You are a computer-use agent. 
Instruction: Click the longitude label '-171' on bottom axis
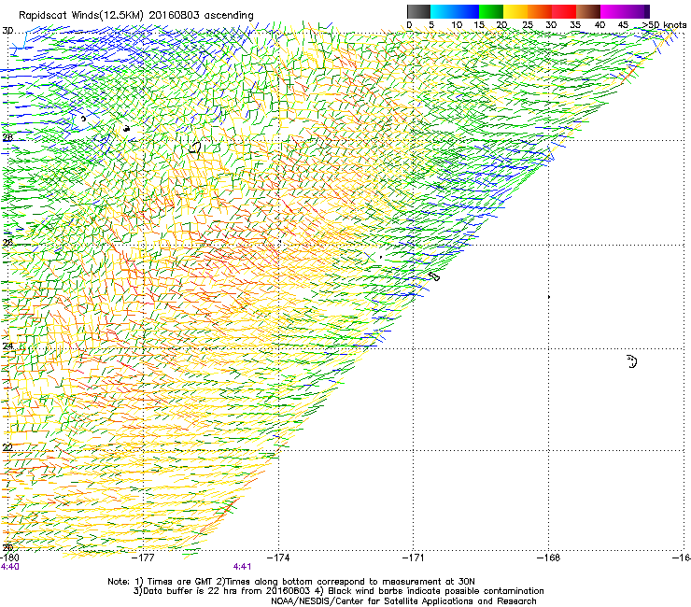(414, 558)
